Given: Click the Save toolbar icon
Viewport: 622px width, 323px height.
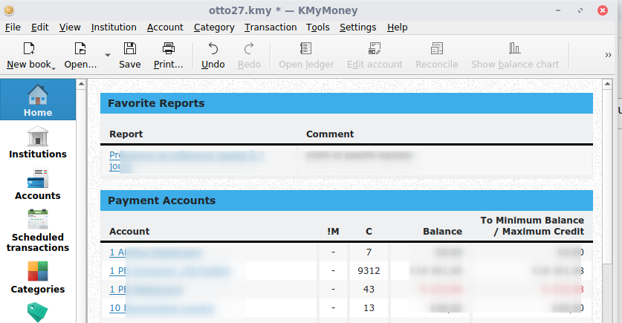Looking at the screenshot, I should (x=129, y=49).
